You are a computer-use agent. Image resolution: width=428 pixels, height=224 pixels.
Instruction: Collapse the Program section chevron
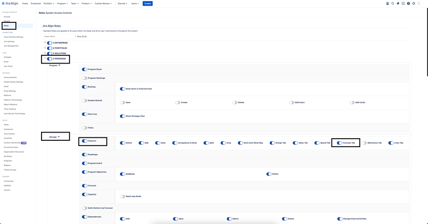pos(59,65)
